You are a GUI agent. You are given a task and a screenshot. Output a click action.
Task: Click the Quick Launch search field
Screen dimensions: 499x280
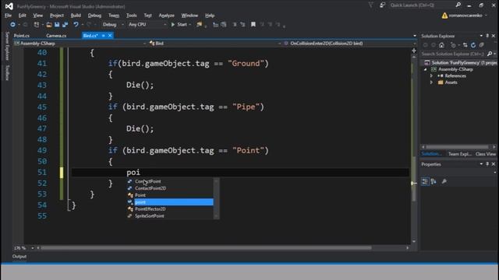pos(422,5)
